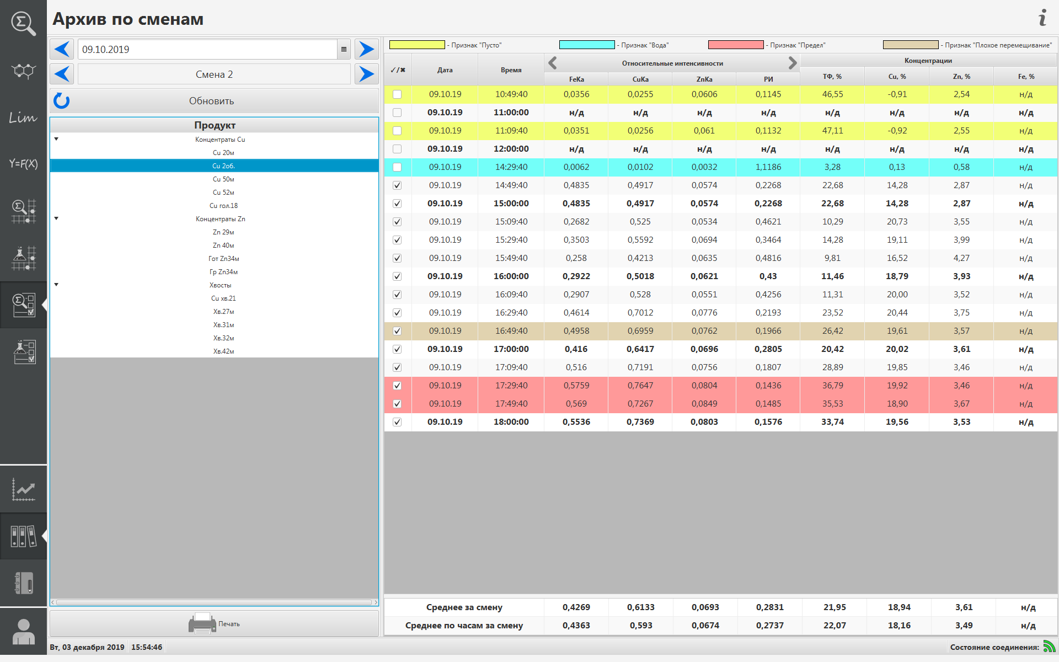
Task: Open the Y=F(X) function sidebar section
Action: [23, 164]
